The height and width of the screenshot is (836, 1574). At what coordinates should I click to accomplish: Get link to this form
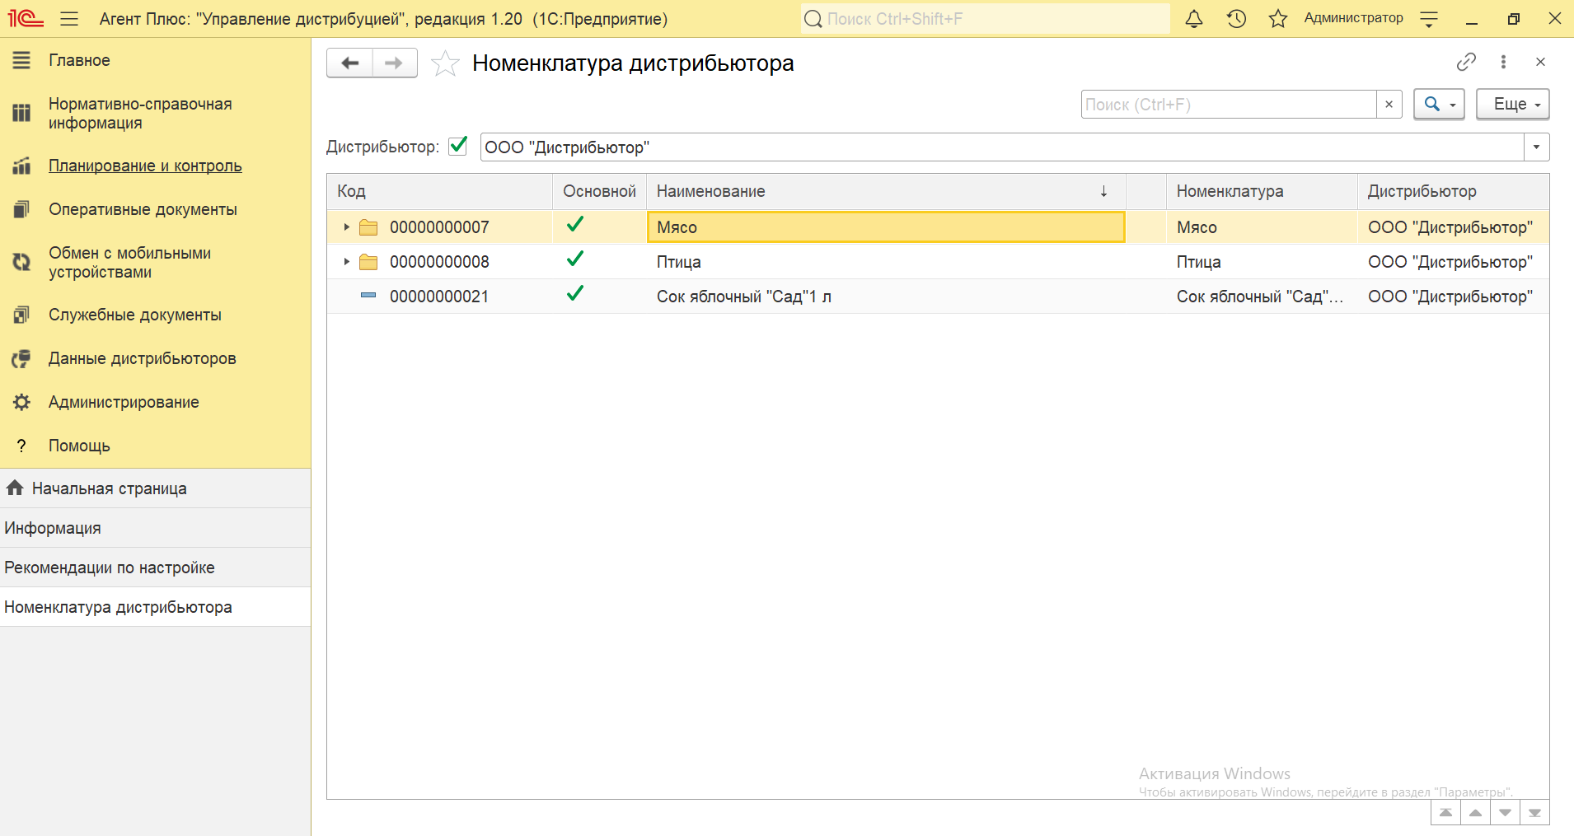(1466, 62)
